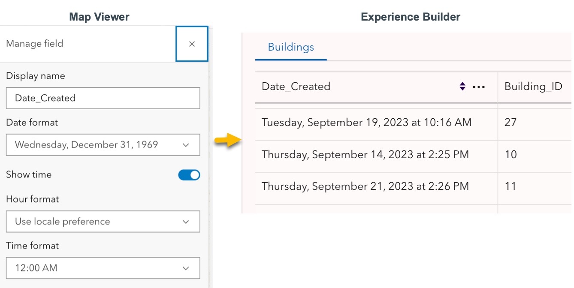The height and width of the screenshot is (288, 574).
Task: Click the Date_Created column header text
Action: [296, 86]
